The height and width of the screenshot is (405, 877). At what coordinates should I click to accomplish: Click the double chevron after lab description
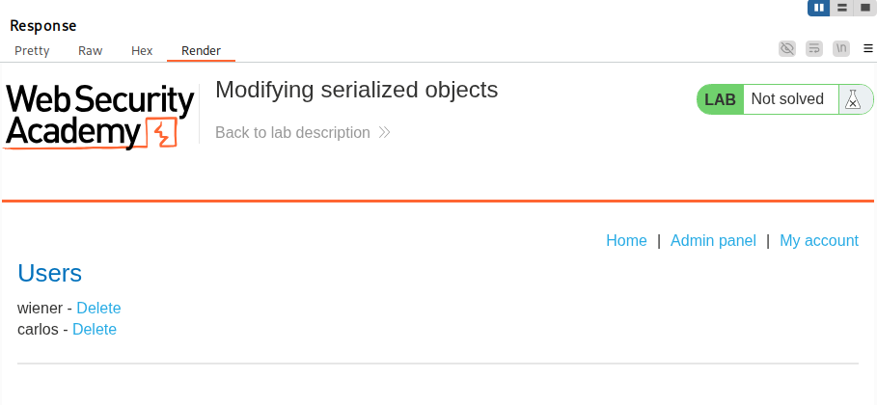[384, 133]
